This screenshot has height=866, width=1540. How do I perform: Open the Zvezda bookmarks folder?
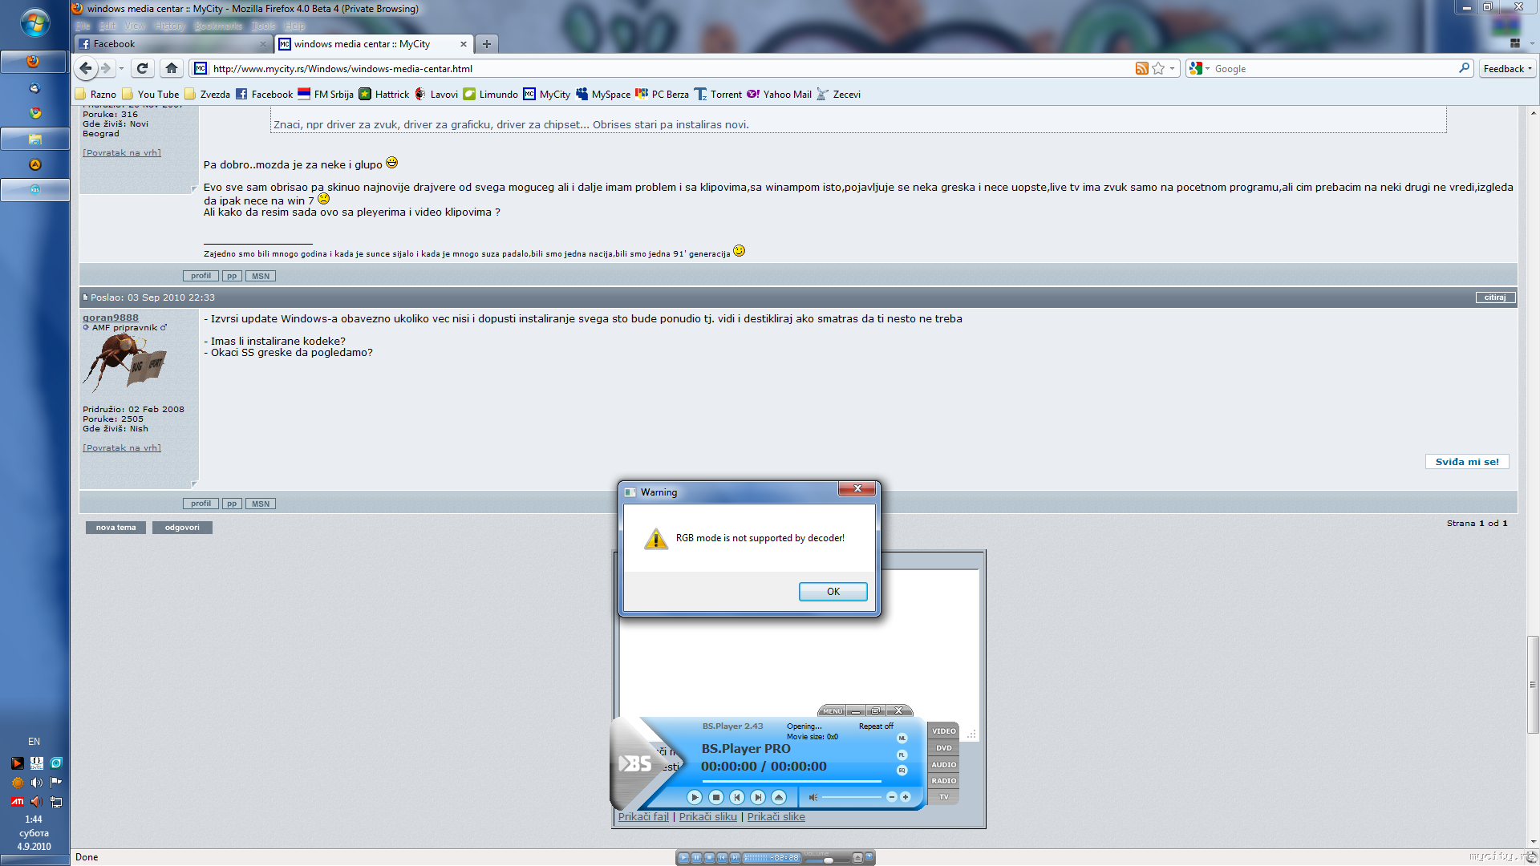(208, 95)
